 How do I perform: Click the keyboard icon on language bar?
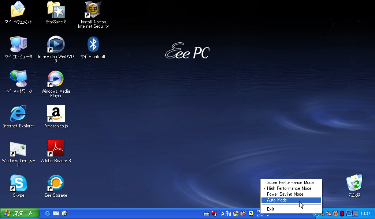(x=207, y=214)
